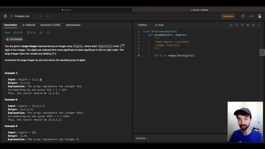Open keyboard shortcuts icon in editor
The image size is (265, 149).
point(248,25)
